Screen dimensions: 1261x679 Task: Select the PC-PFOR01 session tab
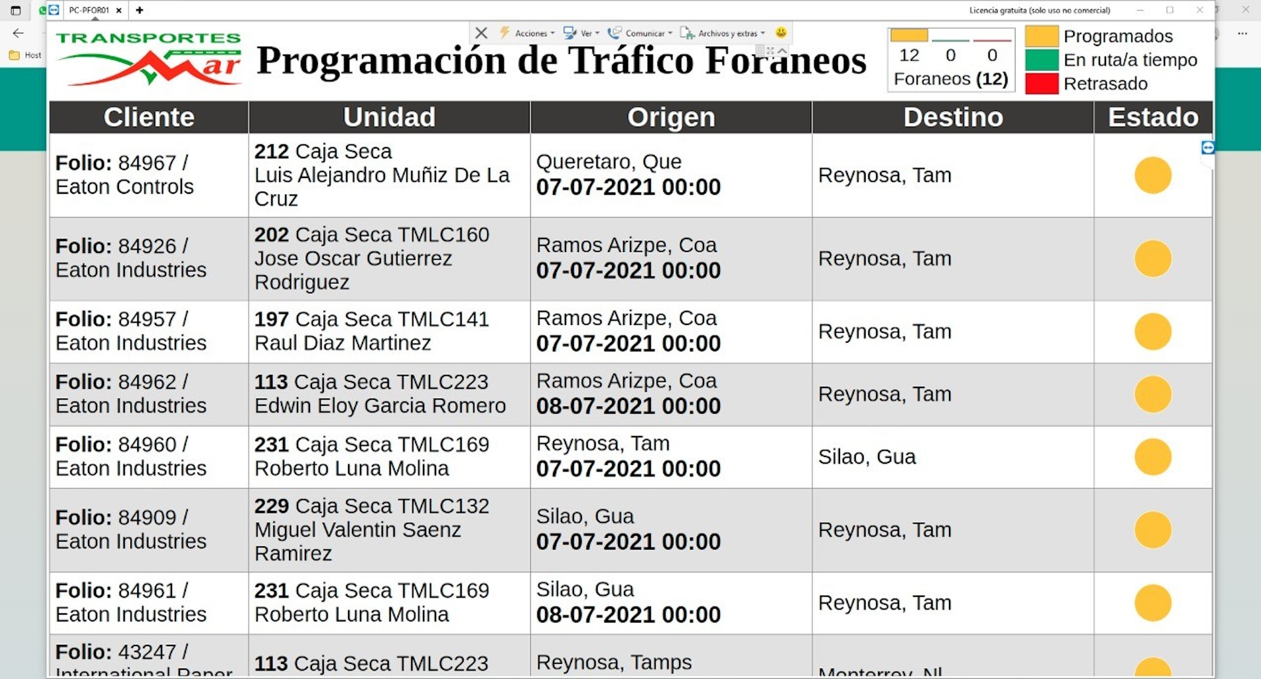point(89,10)
